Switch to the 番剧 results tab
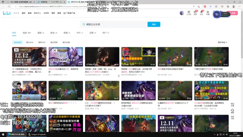The image size is (243, 137). pyautogui.click(x=41, y=33)
